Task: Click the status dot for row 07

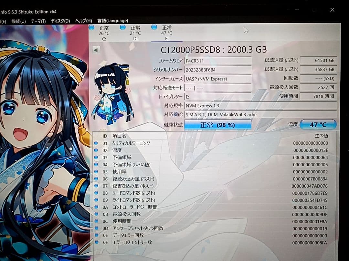Action: (96, 186)
